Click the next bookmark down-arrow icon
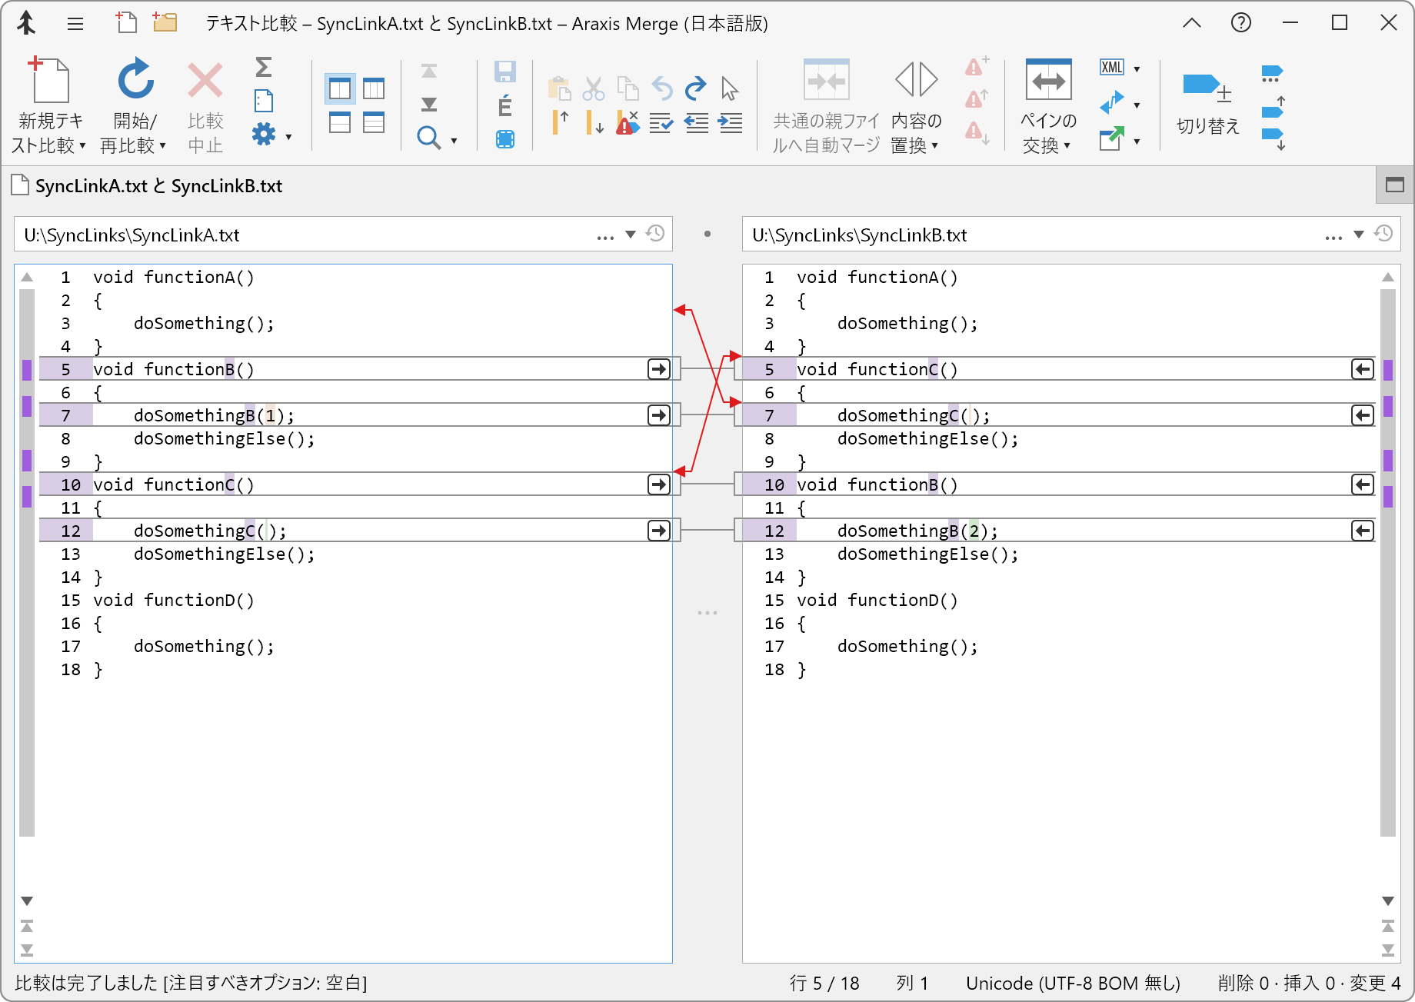Screen dimensions: 1415x1002 (x=1273, y=138)
